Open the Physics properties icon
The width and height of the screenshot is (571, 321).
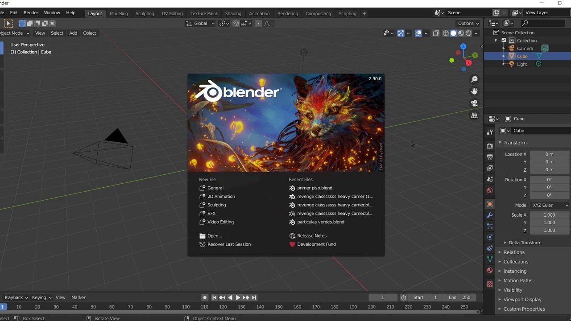[490, 237]
